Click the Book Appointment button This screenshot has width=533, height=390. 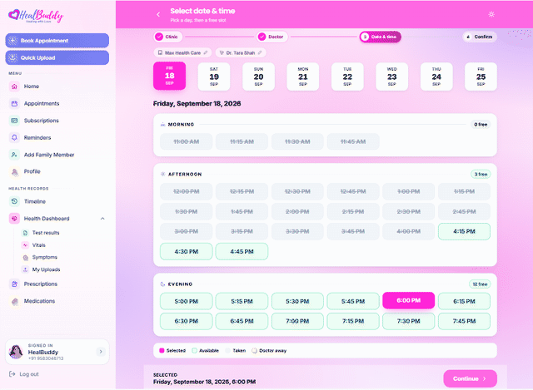pos(57,41)
